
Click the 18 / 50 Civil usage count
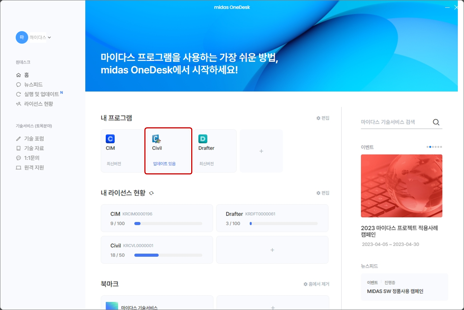[x=118, y=255]
